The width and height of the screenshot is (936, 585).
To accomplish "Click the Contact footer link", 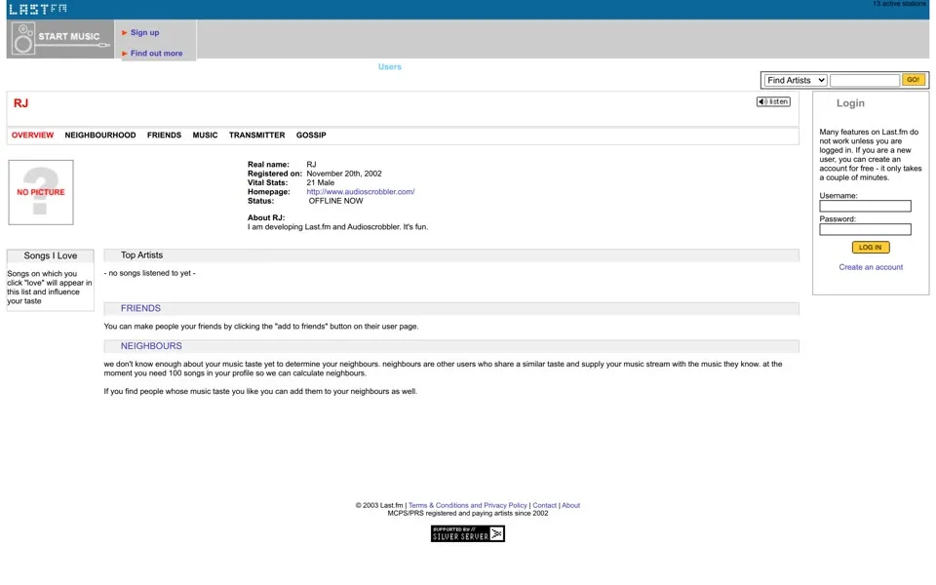I will click(544, 505).
